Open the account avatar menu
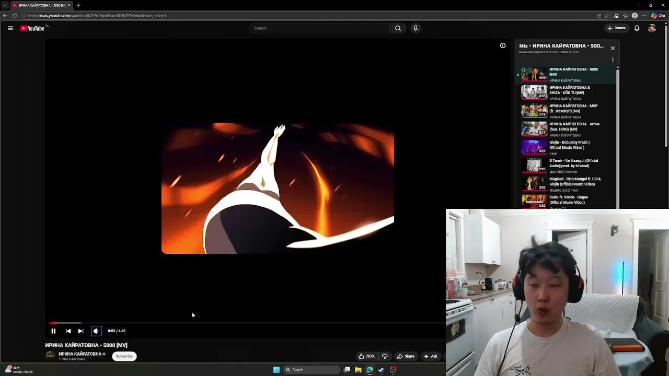Screen dimensions: 669x376 pyautogui.click(x=652, y=28)
